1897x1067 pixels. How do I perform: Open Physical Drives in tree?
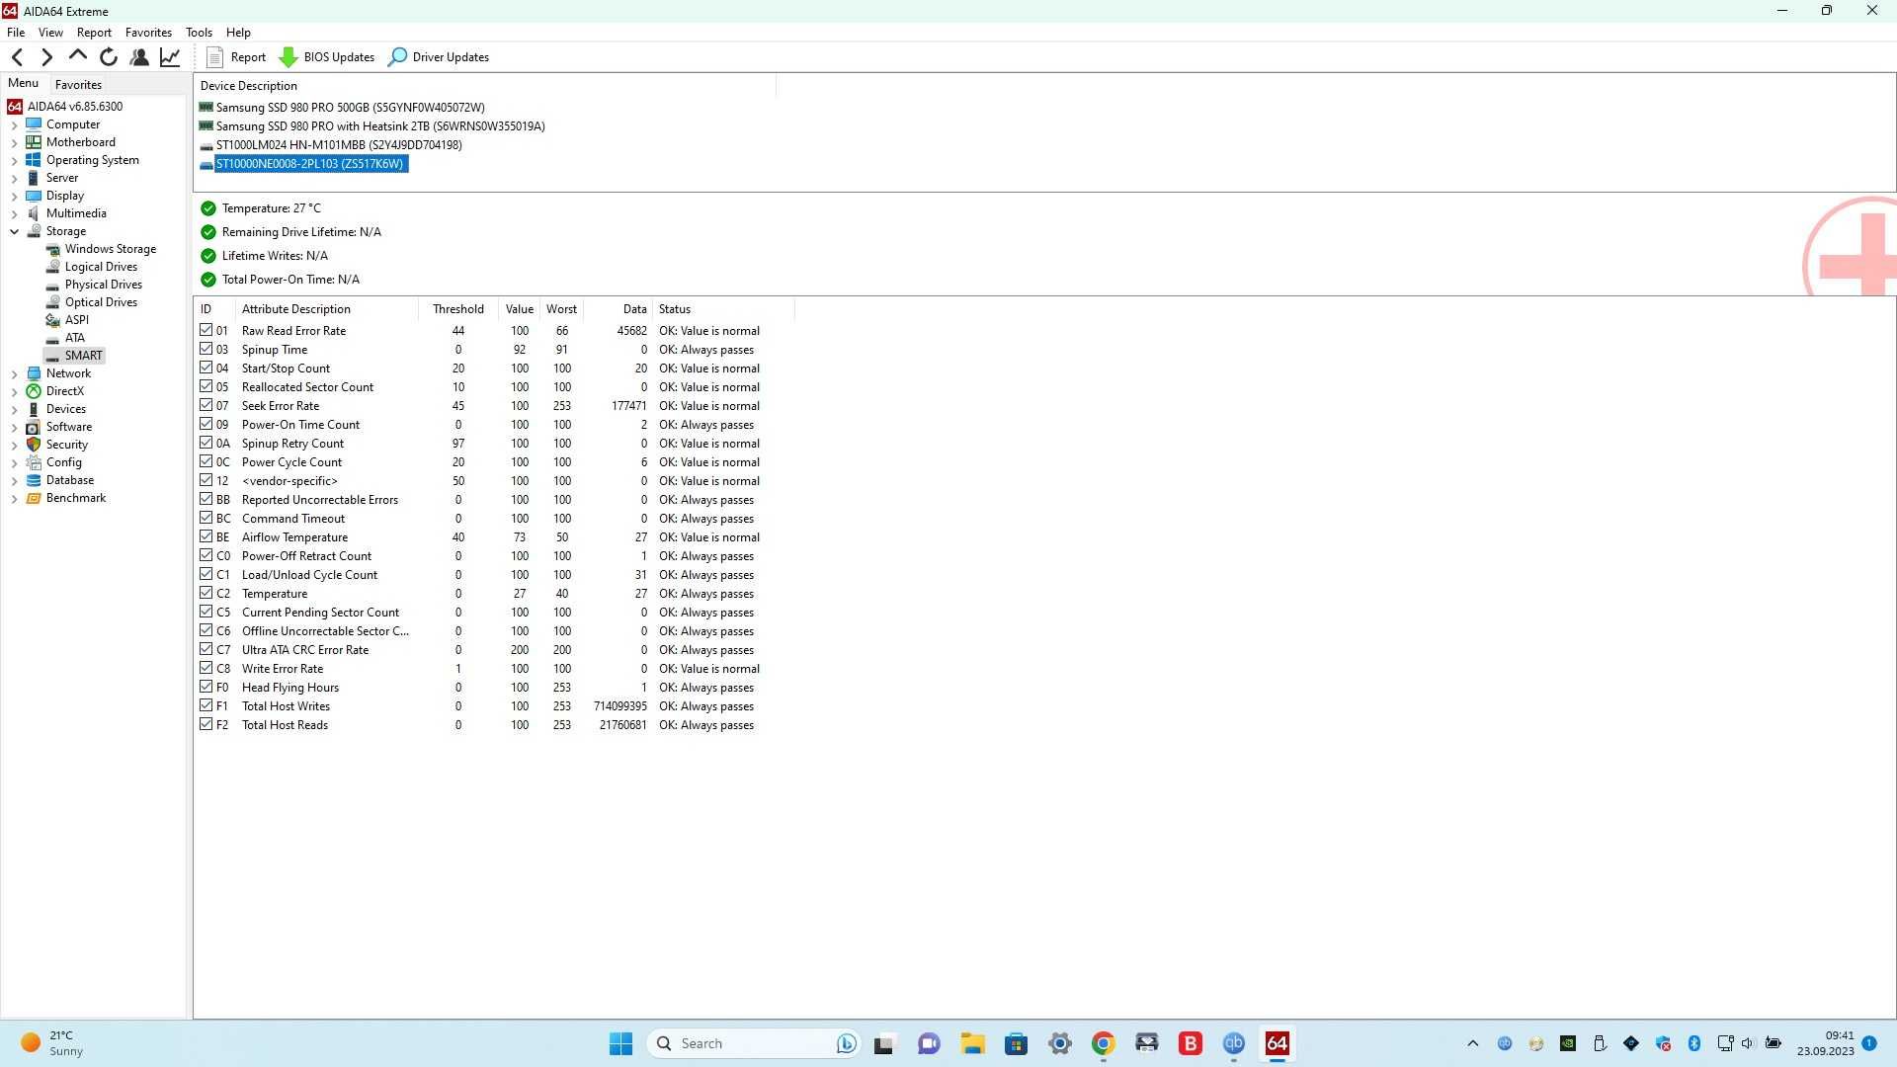pos(104,285)
